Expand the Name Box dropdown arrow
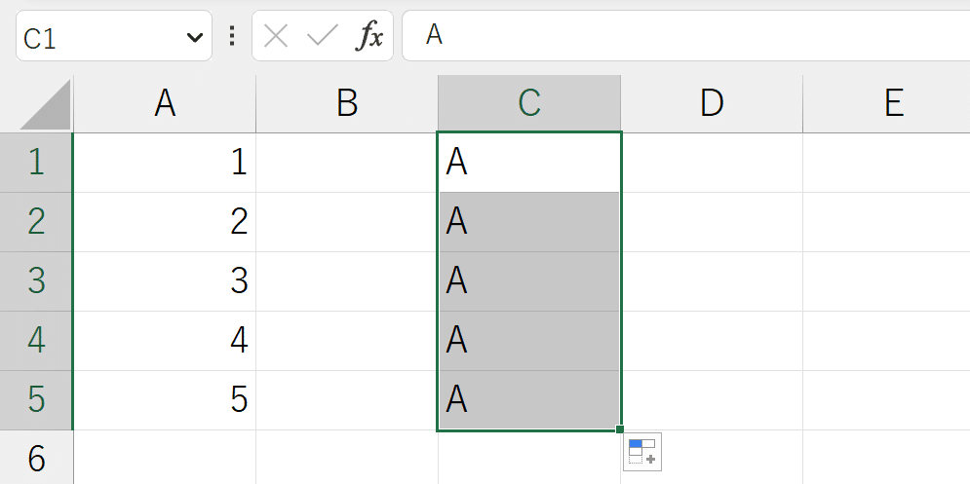 (194, 38)
